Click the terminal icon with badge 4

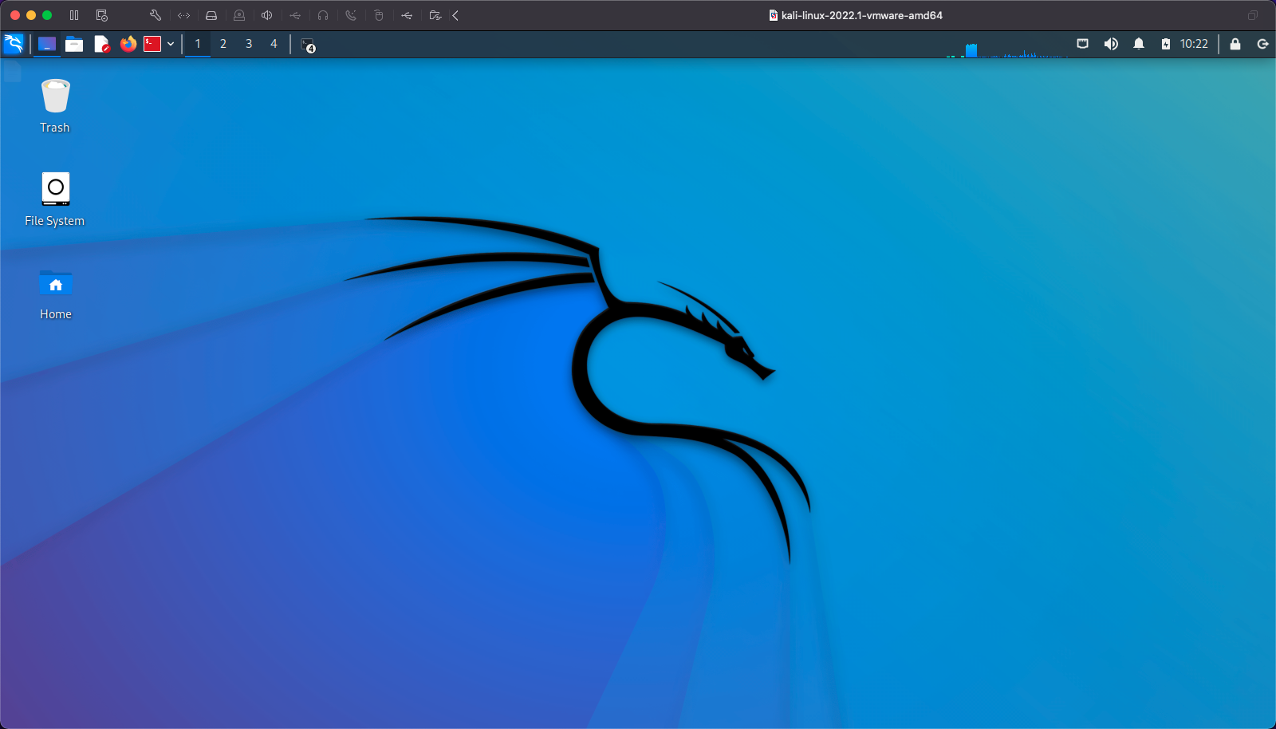[x=308, y=45]
